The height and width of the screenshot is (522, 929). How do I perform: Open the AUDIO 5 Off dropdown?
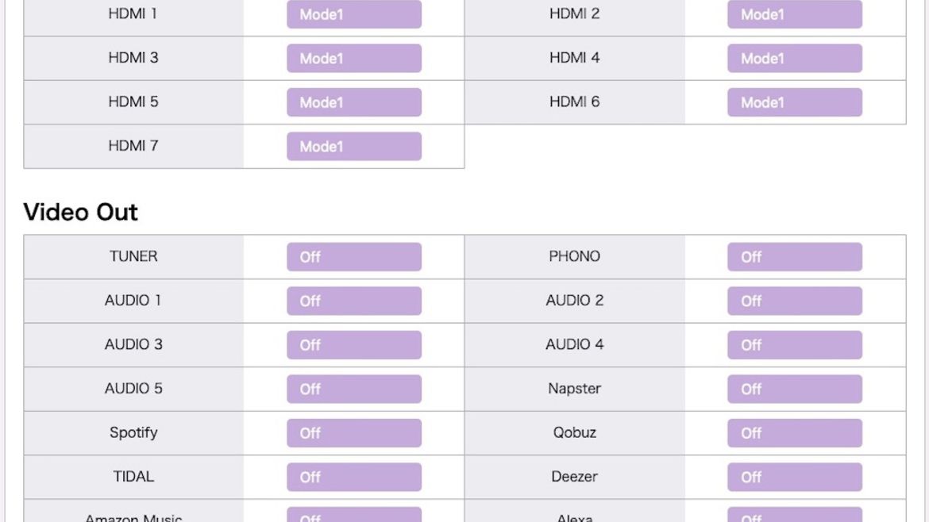[353, 389]
